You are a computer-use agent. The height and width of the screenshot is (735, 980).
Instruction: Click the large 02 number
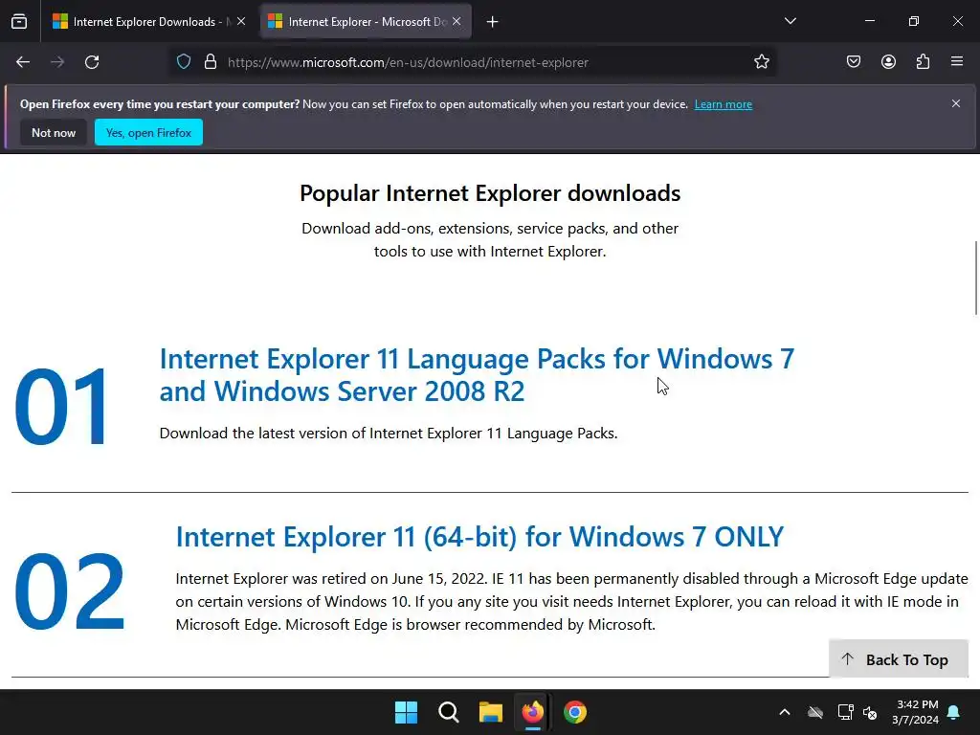point(69,591)
